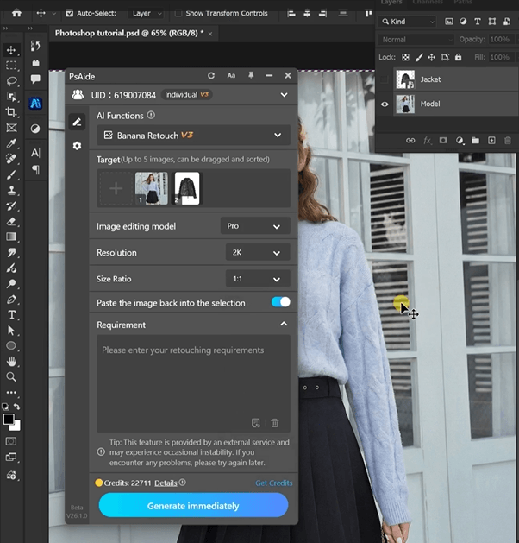Select the Move tool in toolbar
The width and height of the screenshot is (519, 543).
coord(11,50)
